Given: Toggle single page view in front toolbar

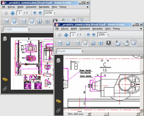Looking at the screenshot, I should pos(85,43).
